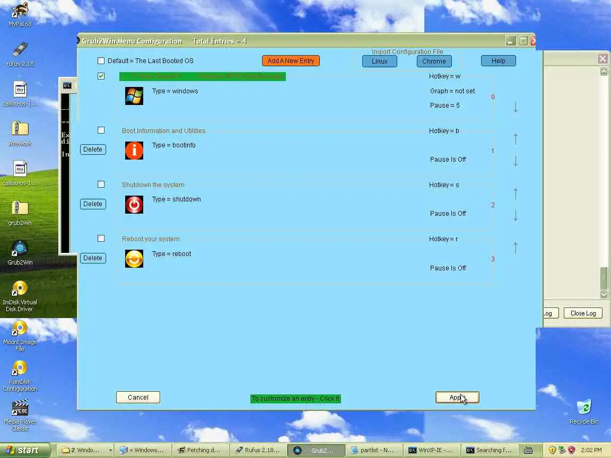
Task: Toggle Default = The Last Booted OS checkbox
Action: point(101,60)
